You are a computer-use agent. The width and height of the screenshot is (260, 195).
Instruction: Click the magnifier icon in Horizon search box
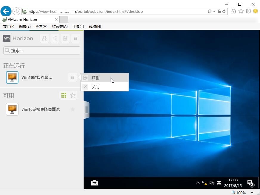coord(7,50)
